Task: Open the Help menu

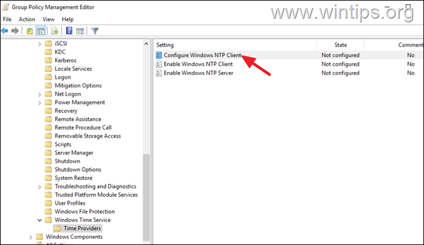Action: [x=68, y=19]
